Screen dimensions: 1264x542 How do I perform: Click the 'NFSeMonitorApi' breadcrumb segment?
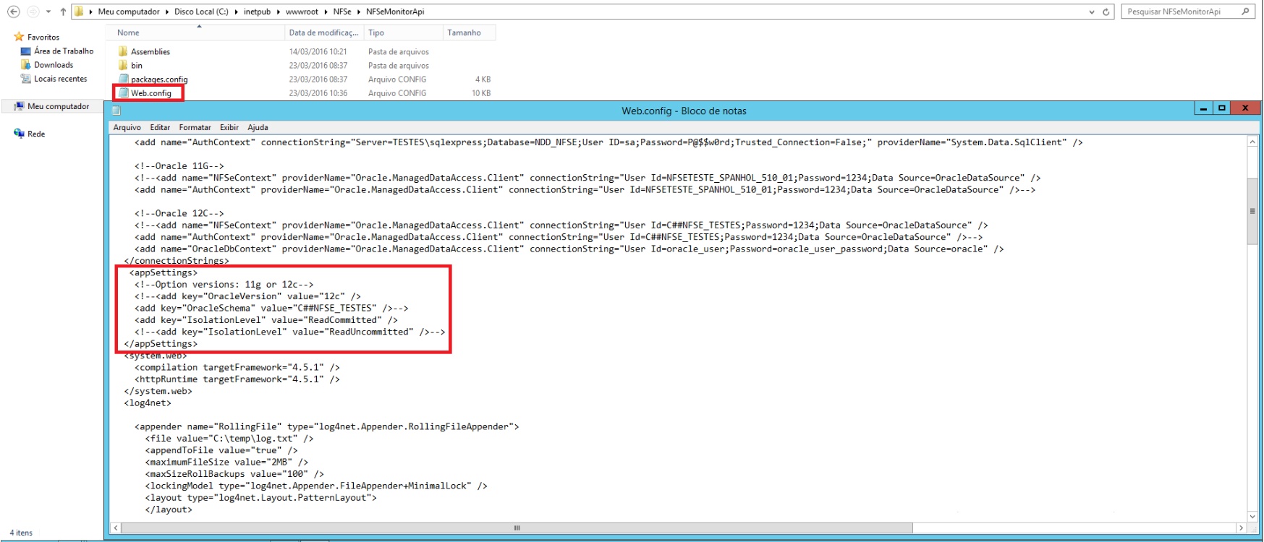[x=395, y=12]
